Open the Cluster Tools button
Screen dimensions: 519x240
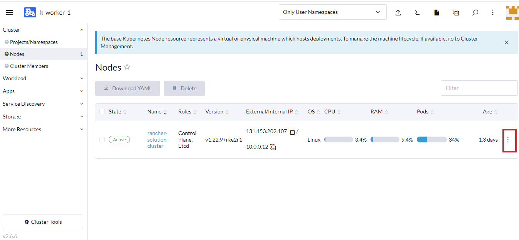(43, 222)
